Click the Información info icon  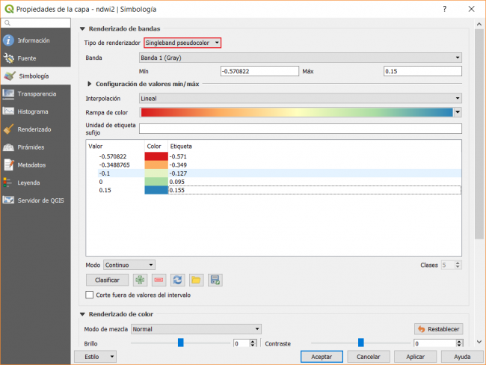coord(8,40)
